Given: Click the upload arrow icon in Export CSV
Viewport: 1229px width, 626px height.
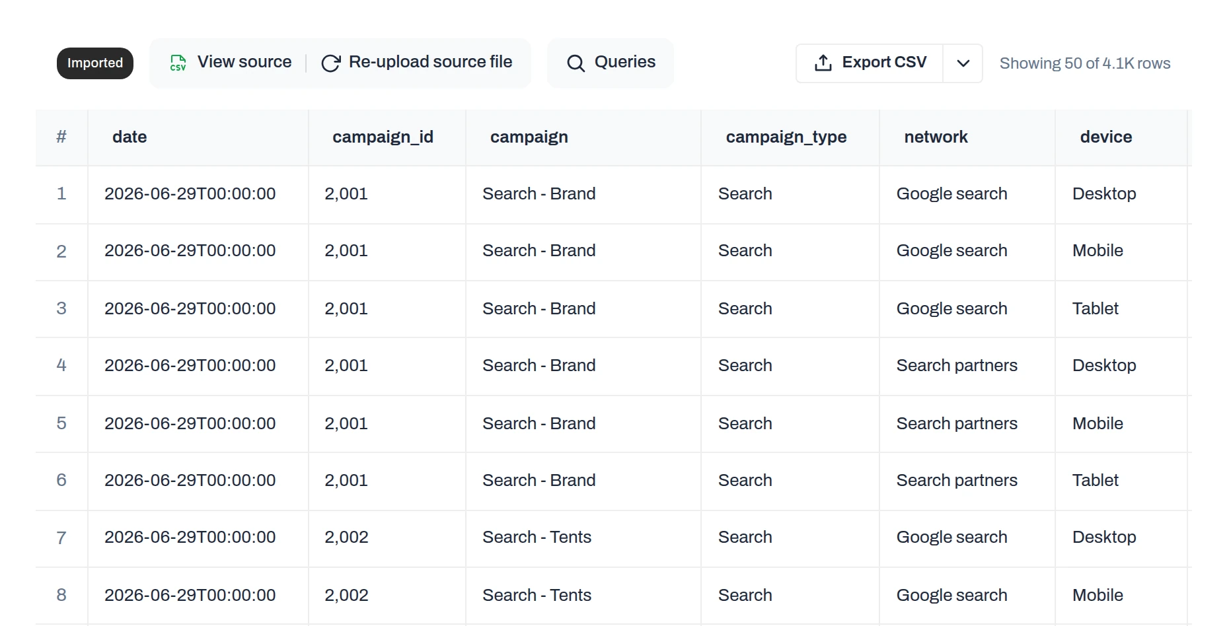Looking at the screenshot, I should coord(823,63).
